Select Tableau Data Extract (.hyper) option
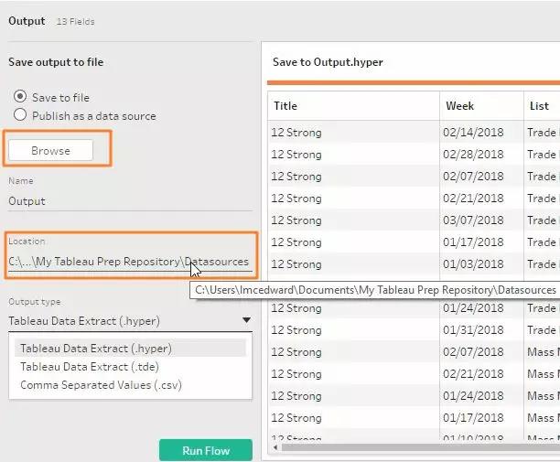560x462 pixels. point(96,349)
